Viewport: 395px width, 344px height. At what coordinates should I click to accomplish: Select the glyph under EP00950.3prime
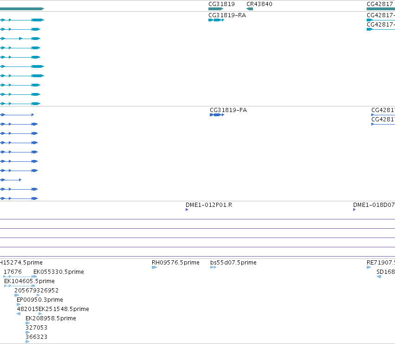(x=19, y=304)
